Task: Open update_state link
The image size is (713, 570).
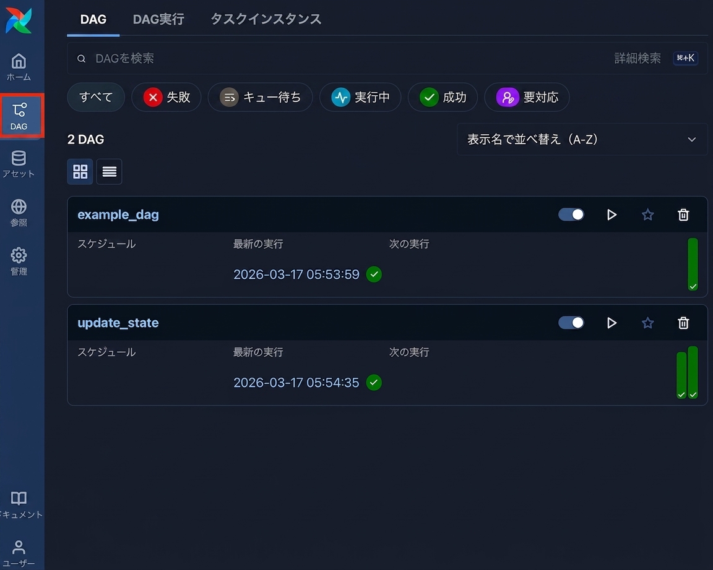Action: tap(118, 323)
